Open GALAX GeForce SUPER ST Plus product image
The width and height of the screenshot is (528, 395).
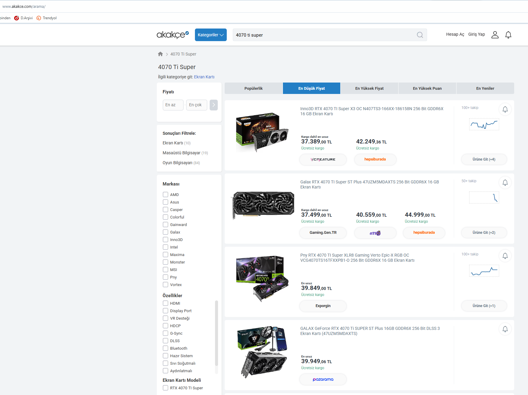coord(262,352)
